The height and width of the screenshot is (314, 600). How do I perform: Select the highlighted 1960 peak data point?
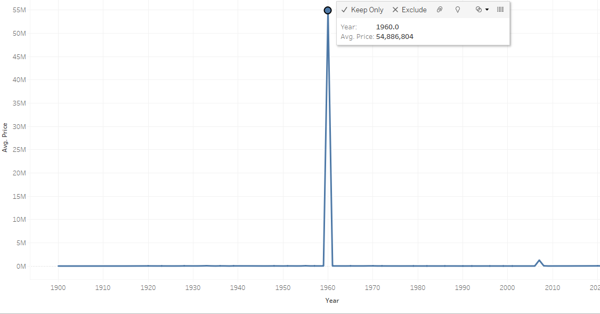tap(328, 10)
